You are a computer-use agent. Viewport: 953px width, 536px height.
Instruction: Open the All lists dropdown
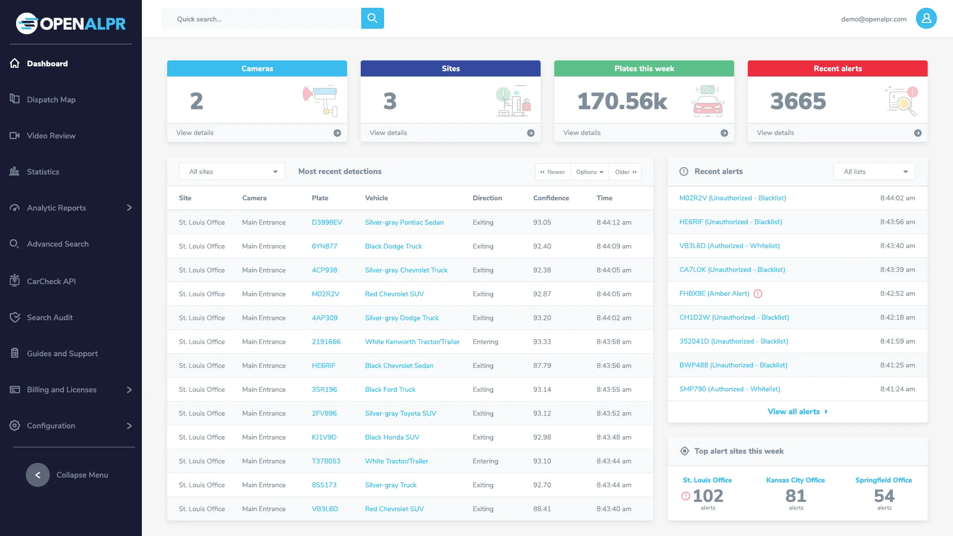(x=875, y=172)
